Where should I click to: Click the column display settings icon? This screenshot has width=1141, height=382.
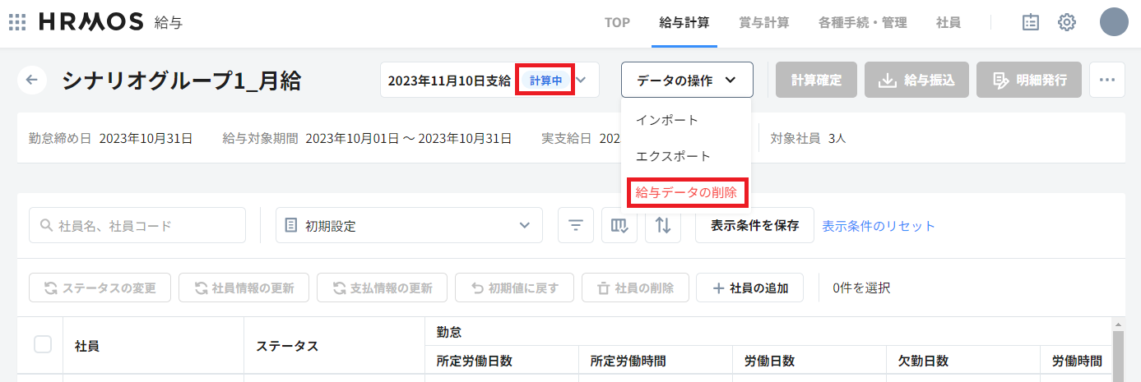coord(619,225)
